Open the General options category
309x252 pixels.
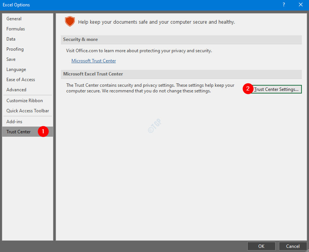(14, 19)
